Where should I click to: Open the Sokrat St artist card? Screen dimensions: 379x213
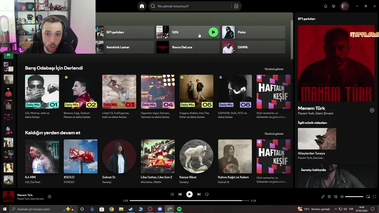pos(119,162)
